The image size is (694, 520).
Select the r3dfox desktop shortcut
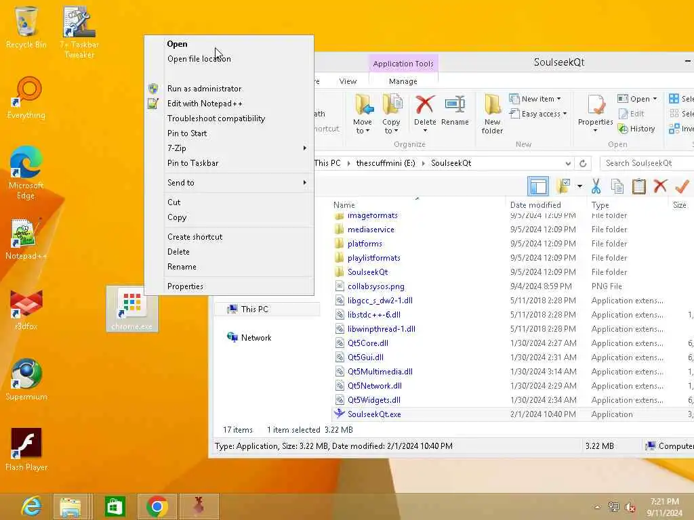coord(26,309)
